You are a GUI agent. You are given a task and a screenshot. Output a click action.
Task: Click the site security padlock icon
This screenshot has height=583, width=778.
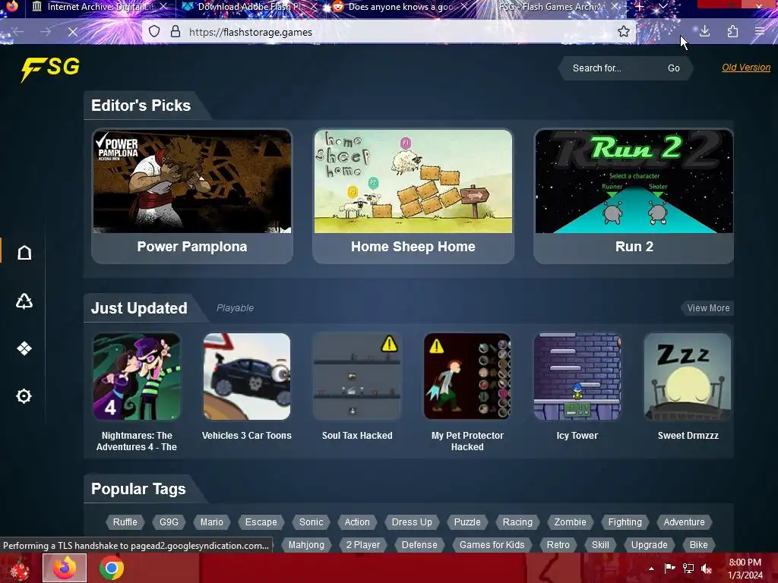click(x=176, y=32)
